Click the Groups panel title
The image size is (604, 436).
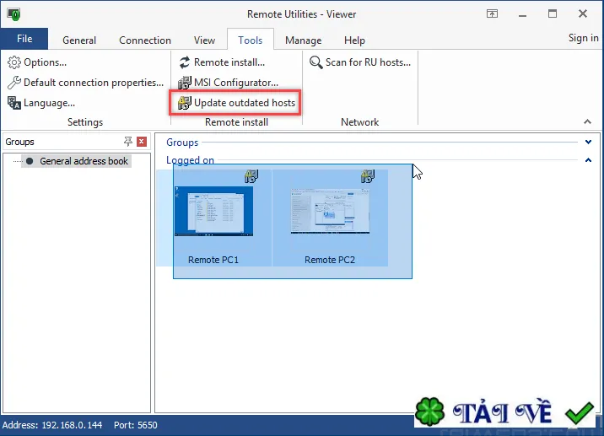19,142
